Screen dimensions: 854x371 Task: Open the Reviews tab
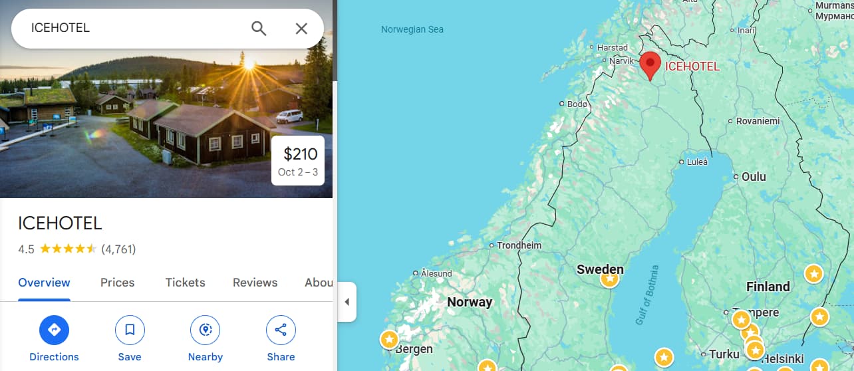[255, 283]
